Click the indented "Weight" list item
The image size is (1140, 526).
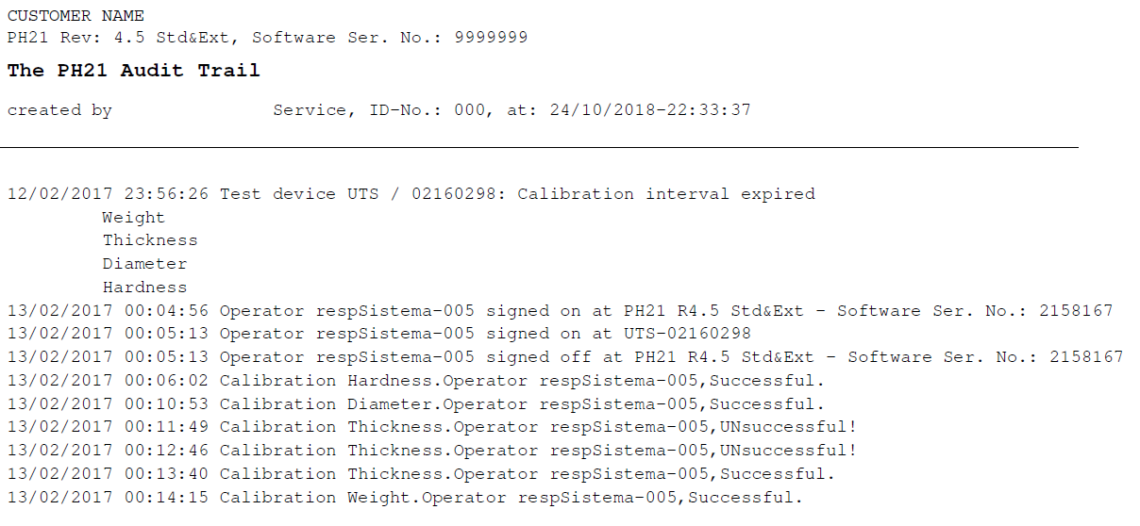click(x=133, y=218)
